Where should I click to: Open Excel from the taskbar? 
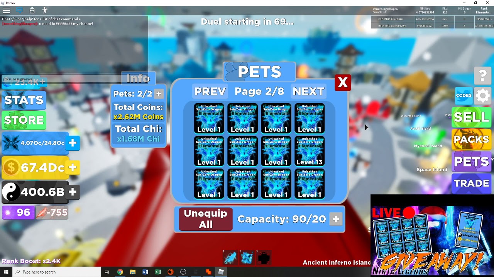(x=158, y=272)
